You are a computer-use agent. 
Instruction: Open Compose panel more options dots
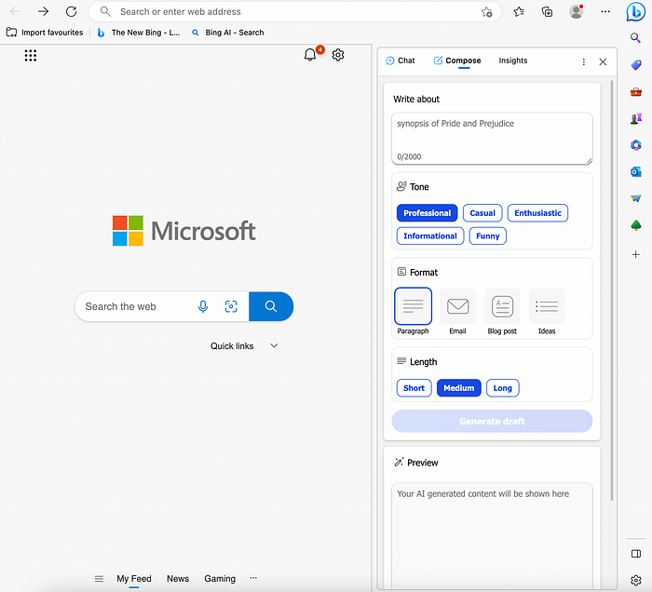[x=584, y=62]
